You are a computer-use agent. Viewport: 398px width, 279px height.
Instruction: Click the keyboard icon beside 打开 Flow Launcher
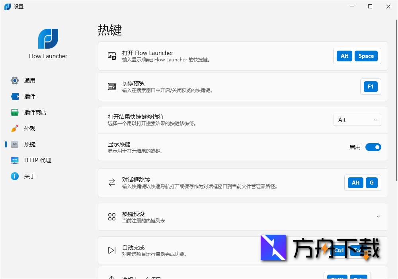coord(112,56)
